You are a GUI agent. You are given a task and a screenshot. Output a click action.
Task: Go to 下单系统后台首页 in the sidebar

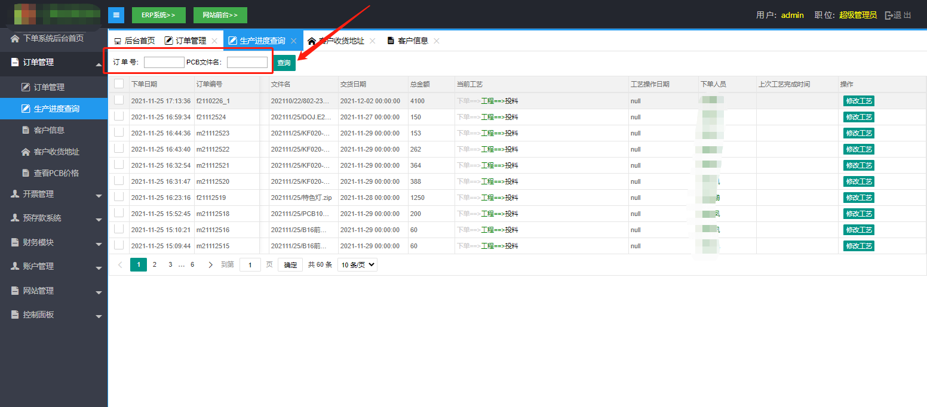[x=53, y=38]
